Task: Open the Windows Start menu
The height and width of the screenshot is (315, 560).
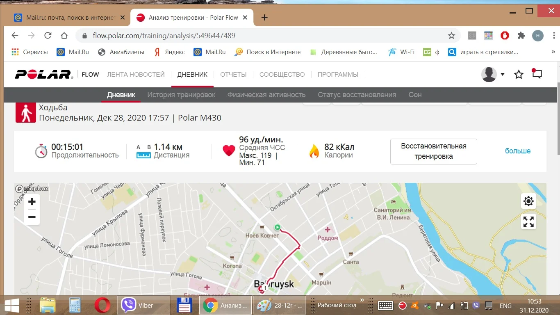Action: (x=11, y=306)
